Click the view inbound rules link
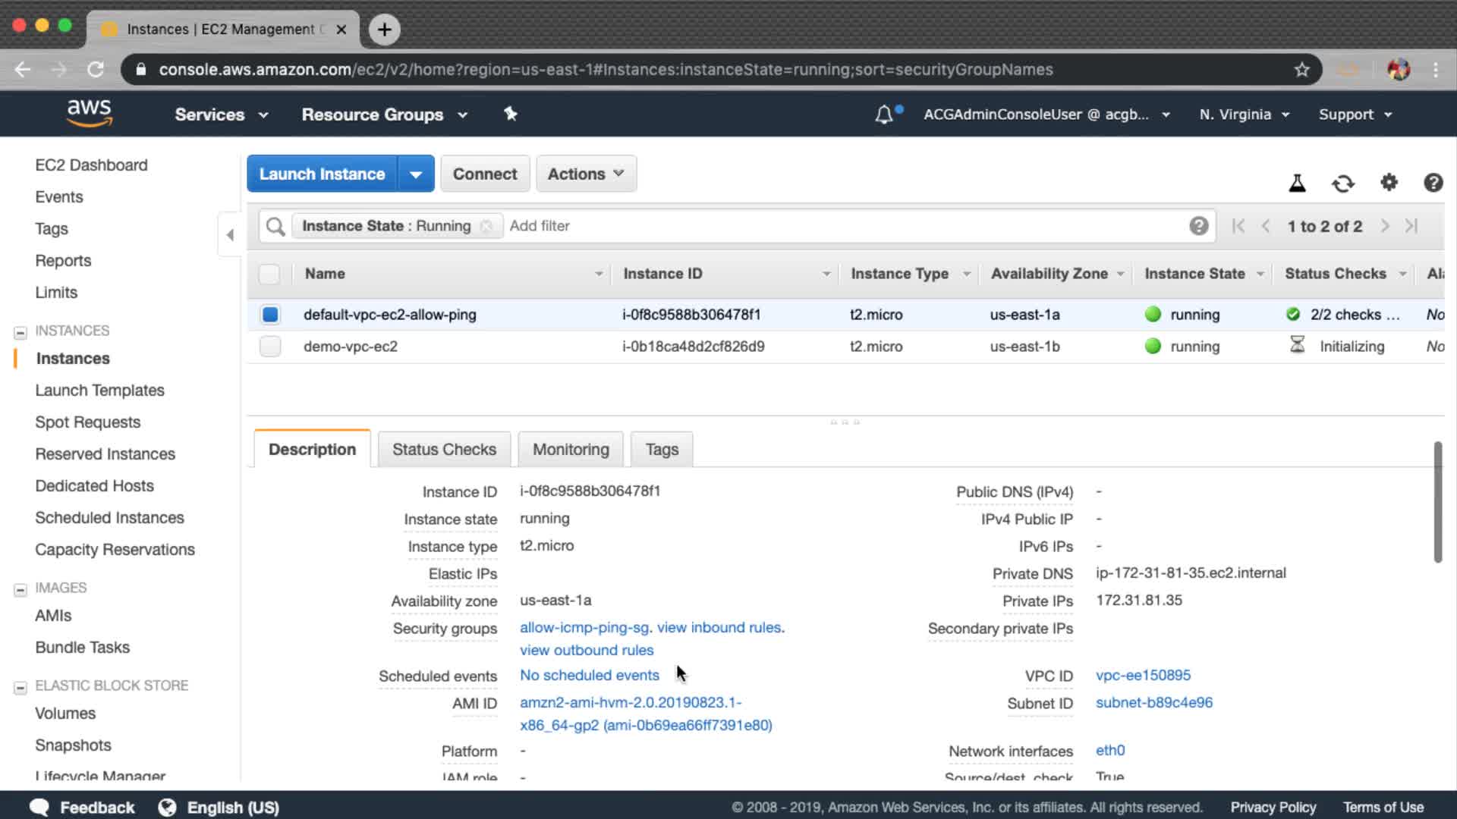The height and width of the screenshot is (819, 1457). click(x=720, y=627)
